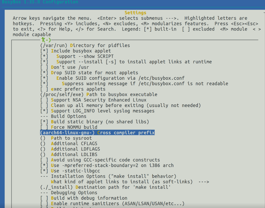Select Destination path for 'make install' entry

(x=105, y=187)
